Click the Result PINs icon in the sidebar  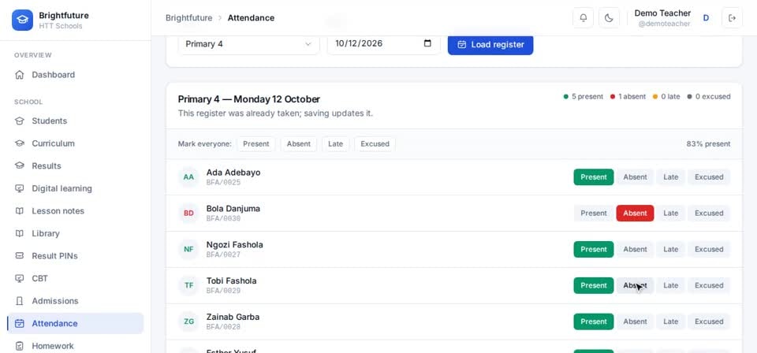point(19,255)
